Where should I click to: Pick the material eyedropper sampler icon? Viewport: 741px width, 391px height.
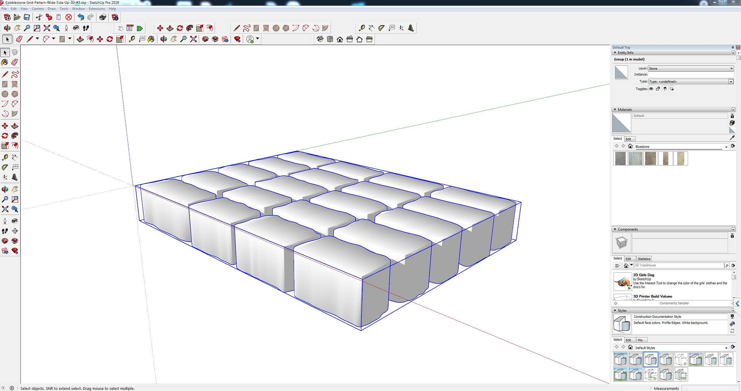click(732, 138)
